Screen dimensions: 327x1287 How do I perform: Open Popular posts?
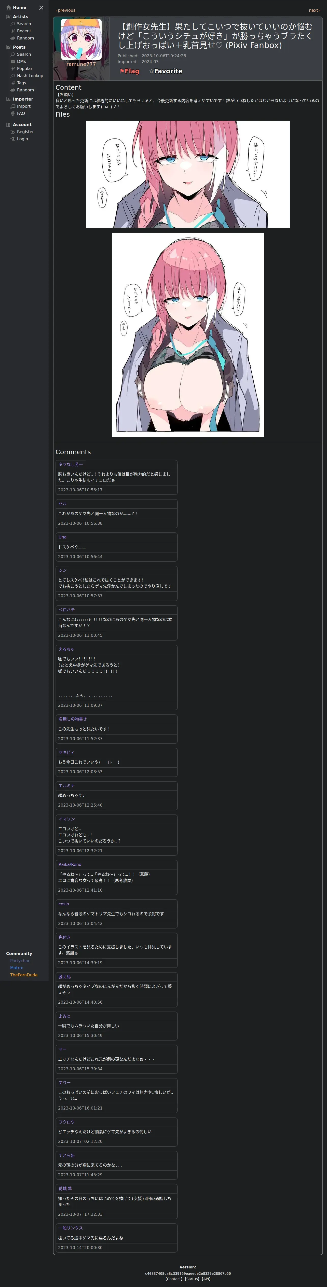point(24,68)
